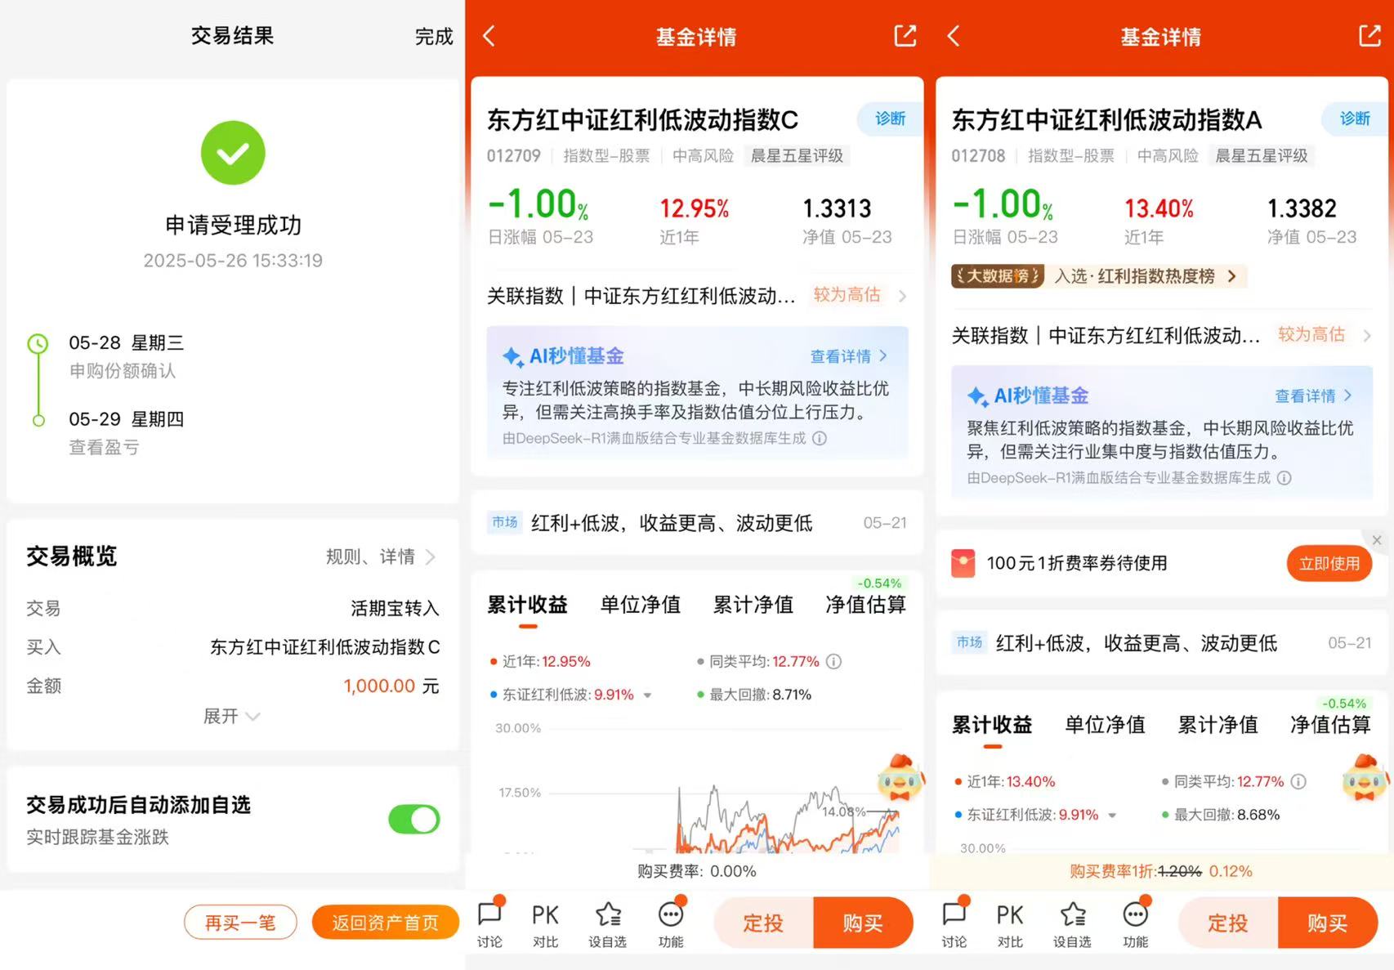Tap 晨星五星评级 tag on Fund A
The height and width of the screenshot is (970, 1394).
click(1261, 156)
